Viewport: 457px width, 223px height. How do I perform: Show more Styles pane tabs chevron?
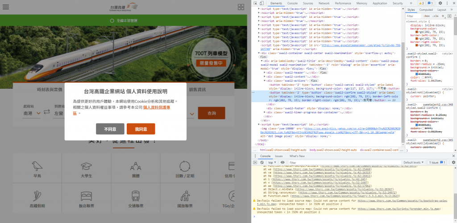[x=452, y=10]
